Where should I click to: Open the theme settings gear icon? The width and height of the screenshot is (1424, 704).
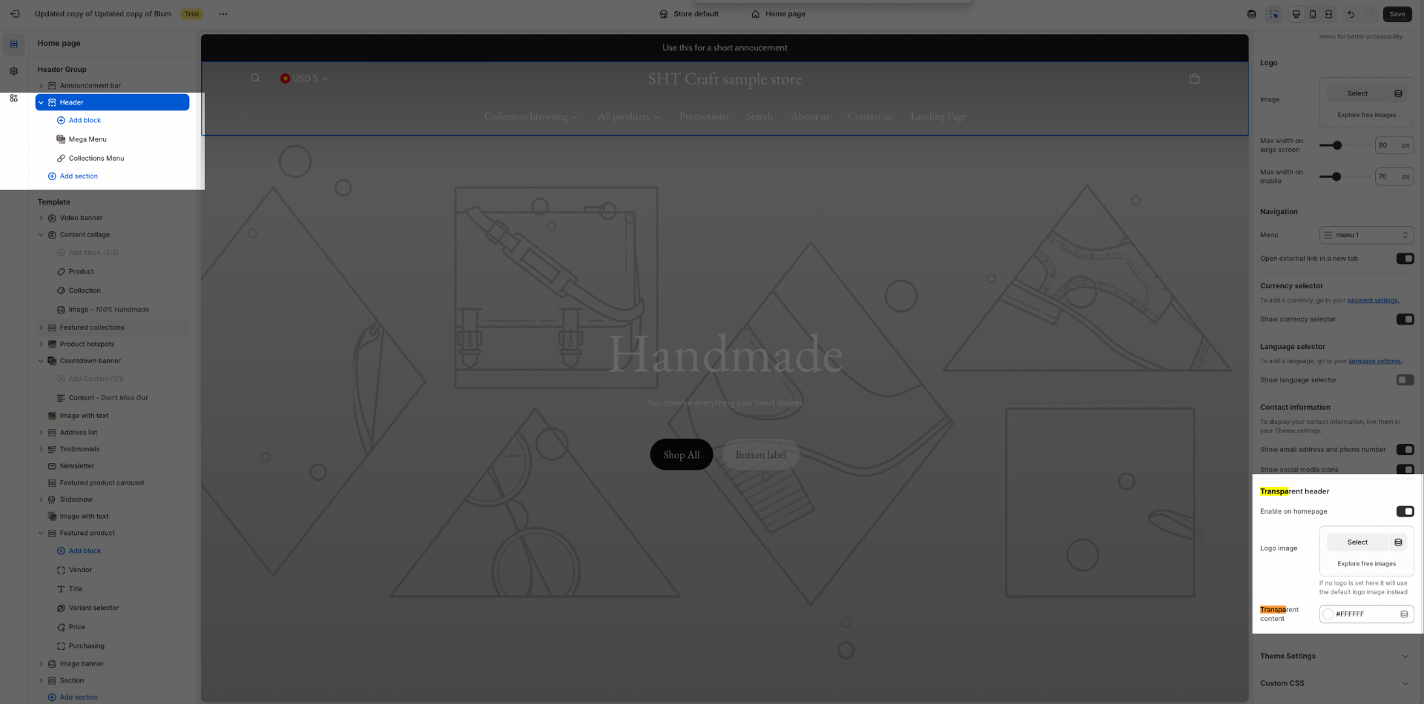click(x=13, y=71)
